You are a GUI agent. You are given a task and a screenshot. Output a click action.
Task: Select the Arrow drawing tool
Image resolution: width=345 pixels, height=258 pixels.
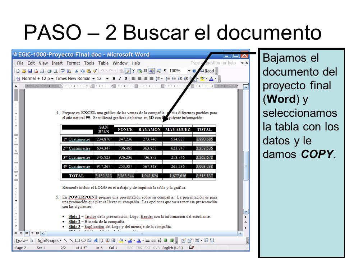tap(71, 240)
